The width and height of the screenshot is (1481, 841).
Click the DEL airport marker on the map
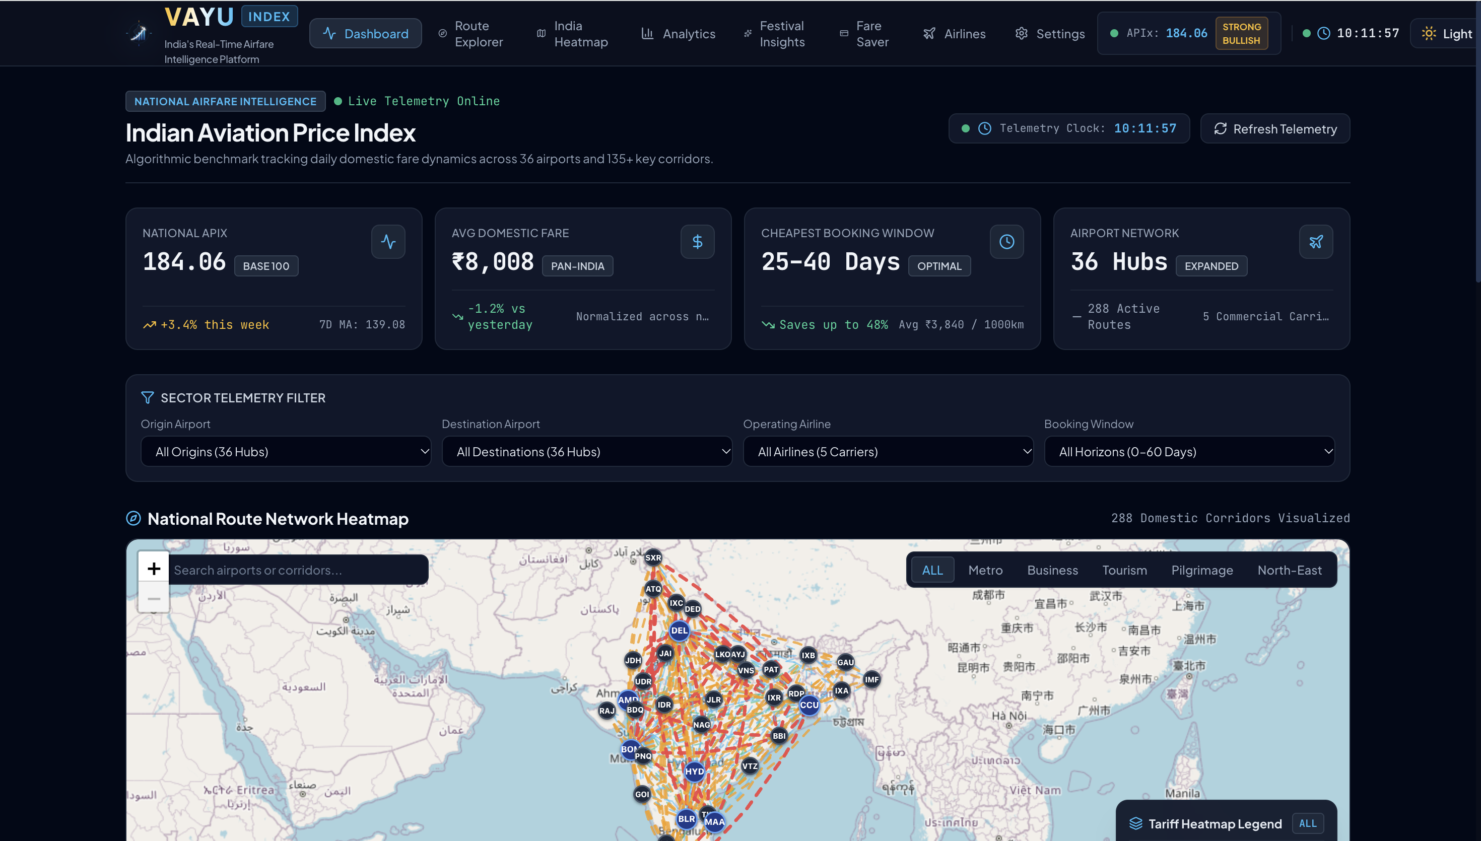679,630
